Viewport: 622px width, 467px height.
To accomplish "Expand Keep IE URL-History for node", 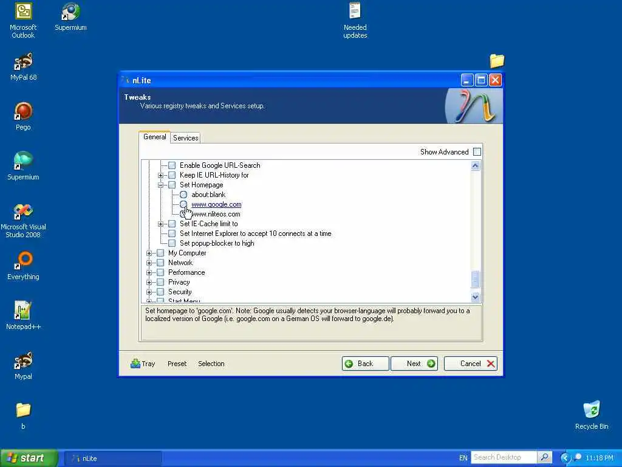I will pyautogui.click(x=160, y=175).
